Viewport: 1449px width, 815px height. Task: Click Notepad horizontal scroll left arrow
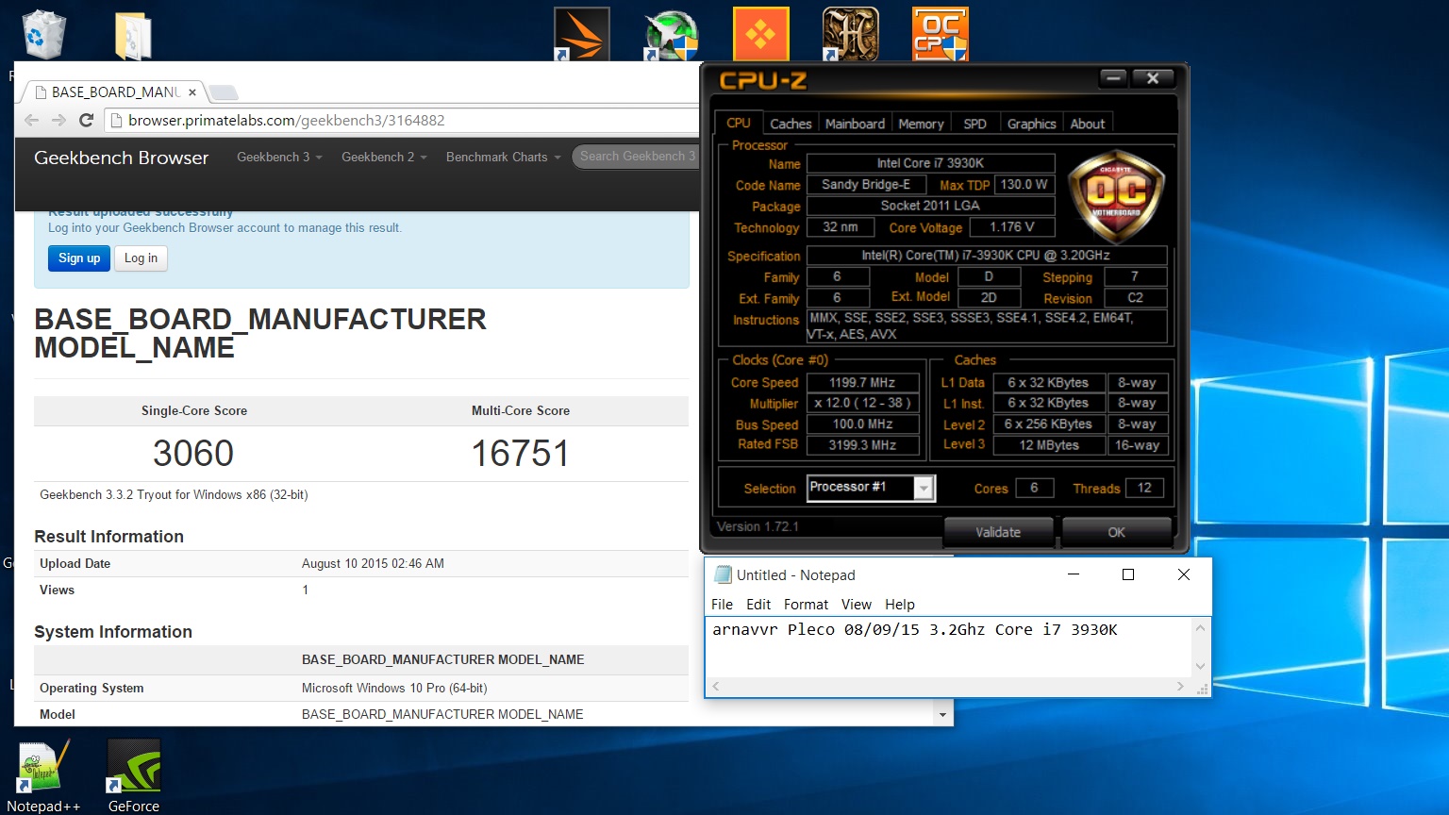(x=716, y=687)
